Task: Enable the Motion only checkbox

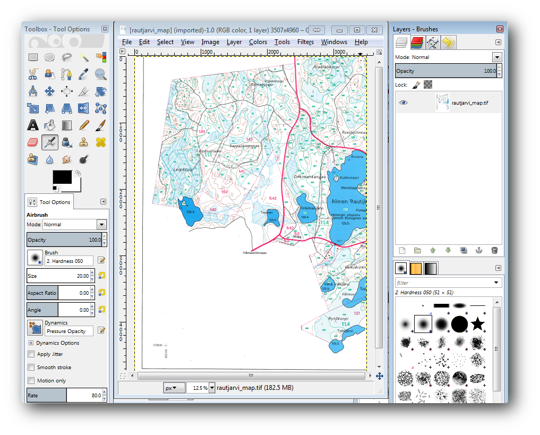Action: coord(31,381)
